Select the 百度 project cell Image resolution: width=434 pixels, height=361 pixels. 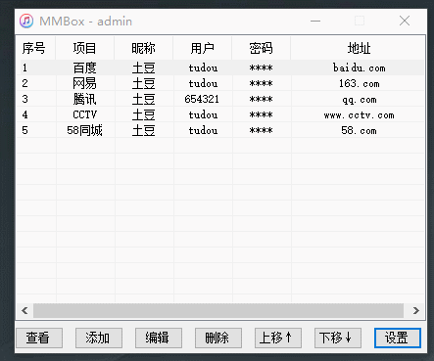point(85,68)
